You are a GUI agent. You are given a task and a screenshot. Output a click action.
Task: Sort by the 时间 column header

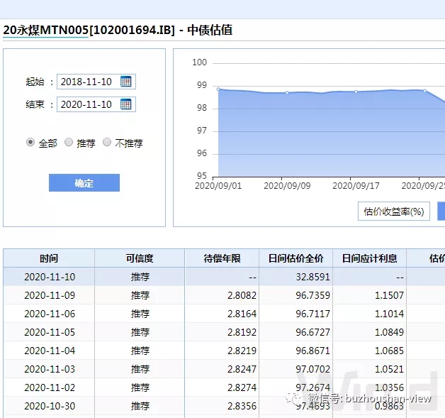coord(49,258)
